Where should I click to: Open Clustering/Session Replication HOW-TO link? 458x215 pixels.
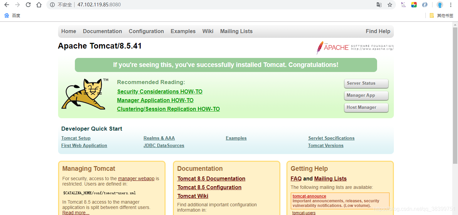click(168, 109)
